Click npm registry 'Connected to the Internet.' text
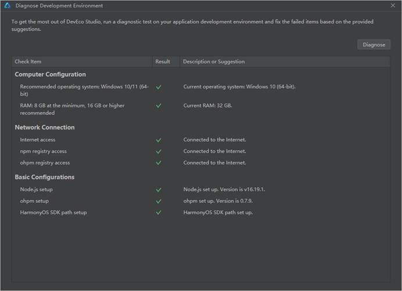Screen dimensions: 402x291 tap(214, 151)
